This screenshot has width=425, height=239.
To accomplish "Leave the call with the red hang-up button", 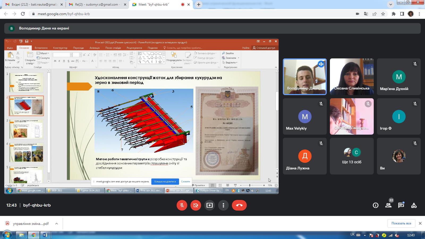I will pyautogui.click(x=239, y=205).
